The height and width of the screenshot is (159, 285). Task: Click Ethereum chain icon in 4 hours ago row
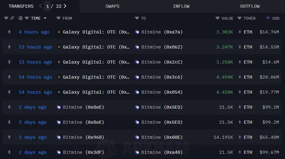[9, 32]
